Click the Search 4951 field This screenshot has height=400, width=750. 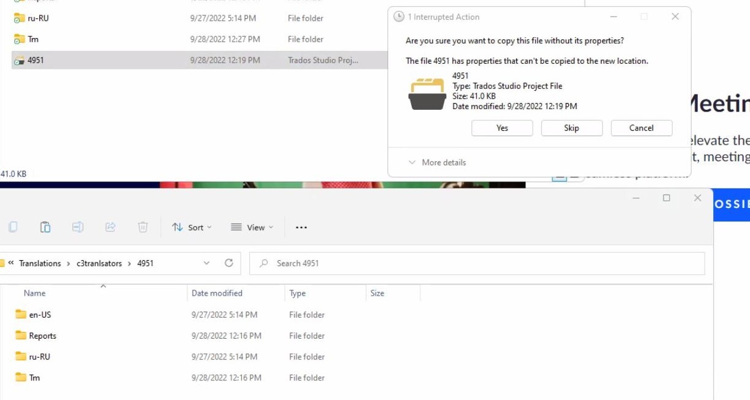pos(477,263)
